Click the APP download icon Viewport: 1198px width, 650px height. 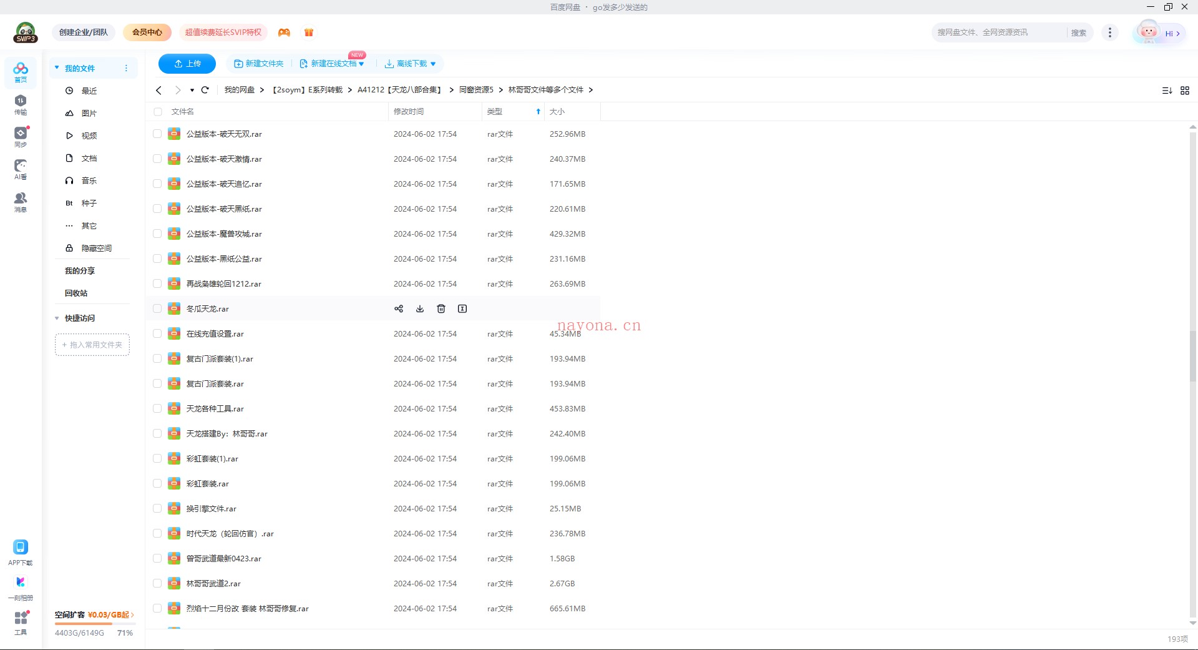coord(21,553)
